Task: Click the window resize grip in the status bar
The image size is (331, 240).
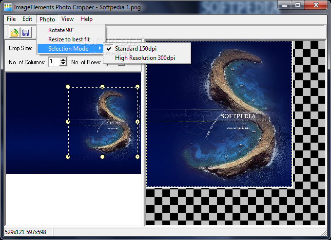Action: (324, 233)
